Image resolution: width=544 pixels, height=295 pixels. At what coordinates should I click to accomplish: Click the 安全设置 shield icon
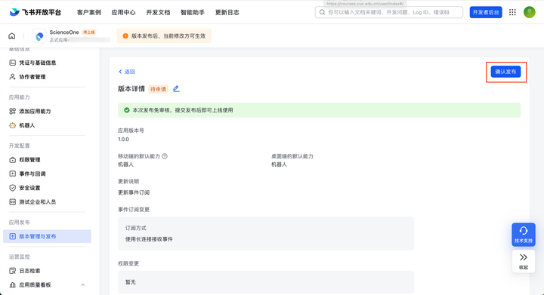13,188
